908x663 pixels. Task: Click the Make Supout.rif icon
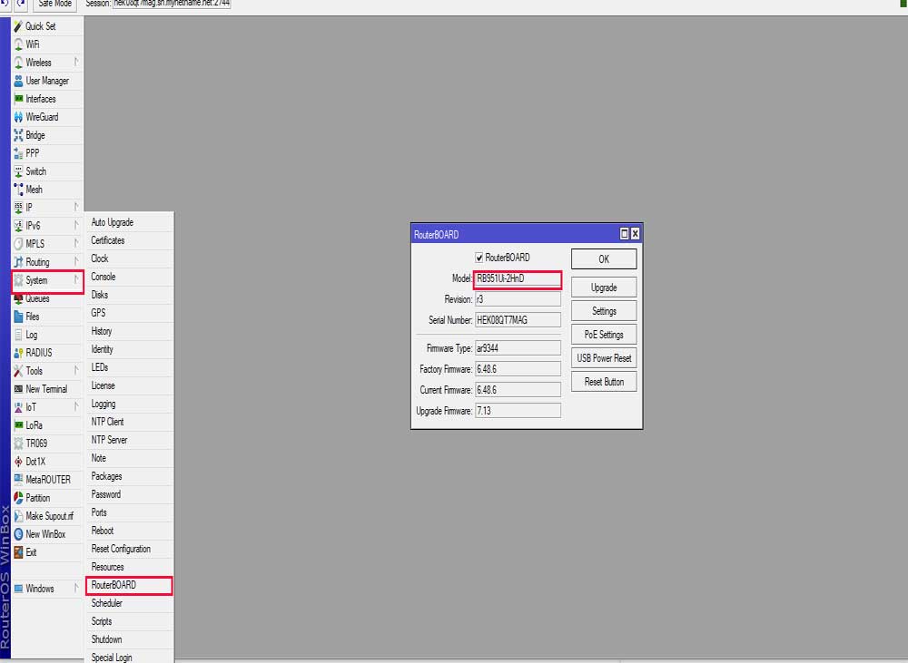tap(18, 516)
